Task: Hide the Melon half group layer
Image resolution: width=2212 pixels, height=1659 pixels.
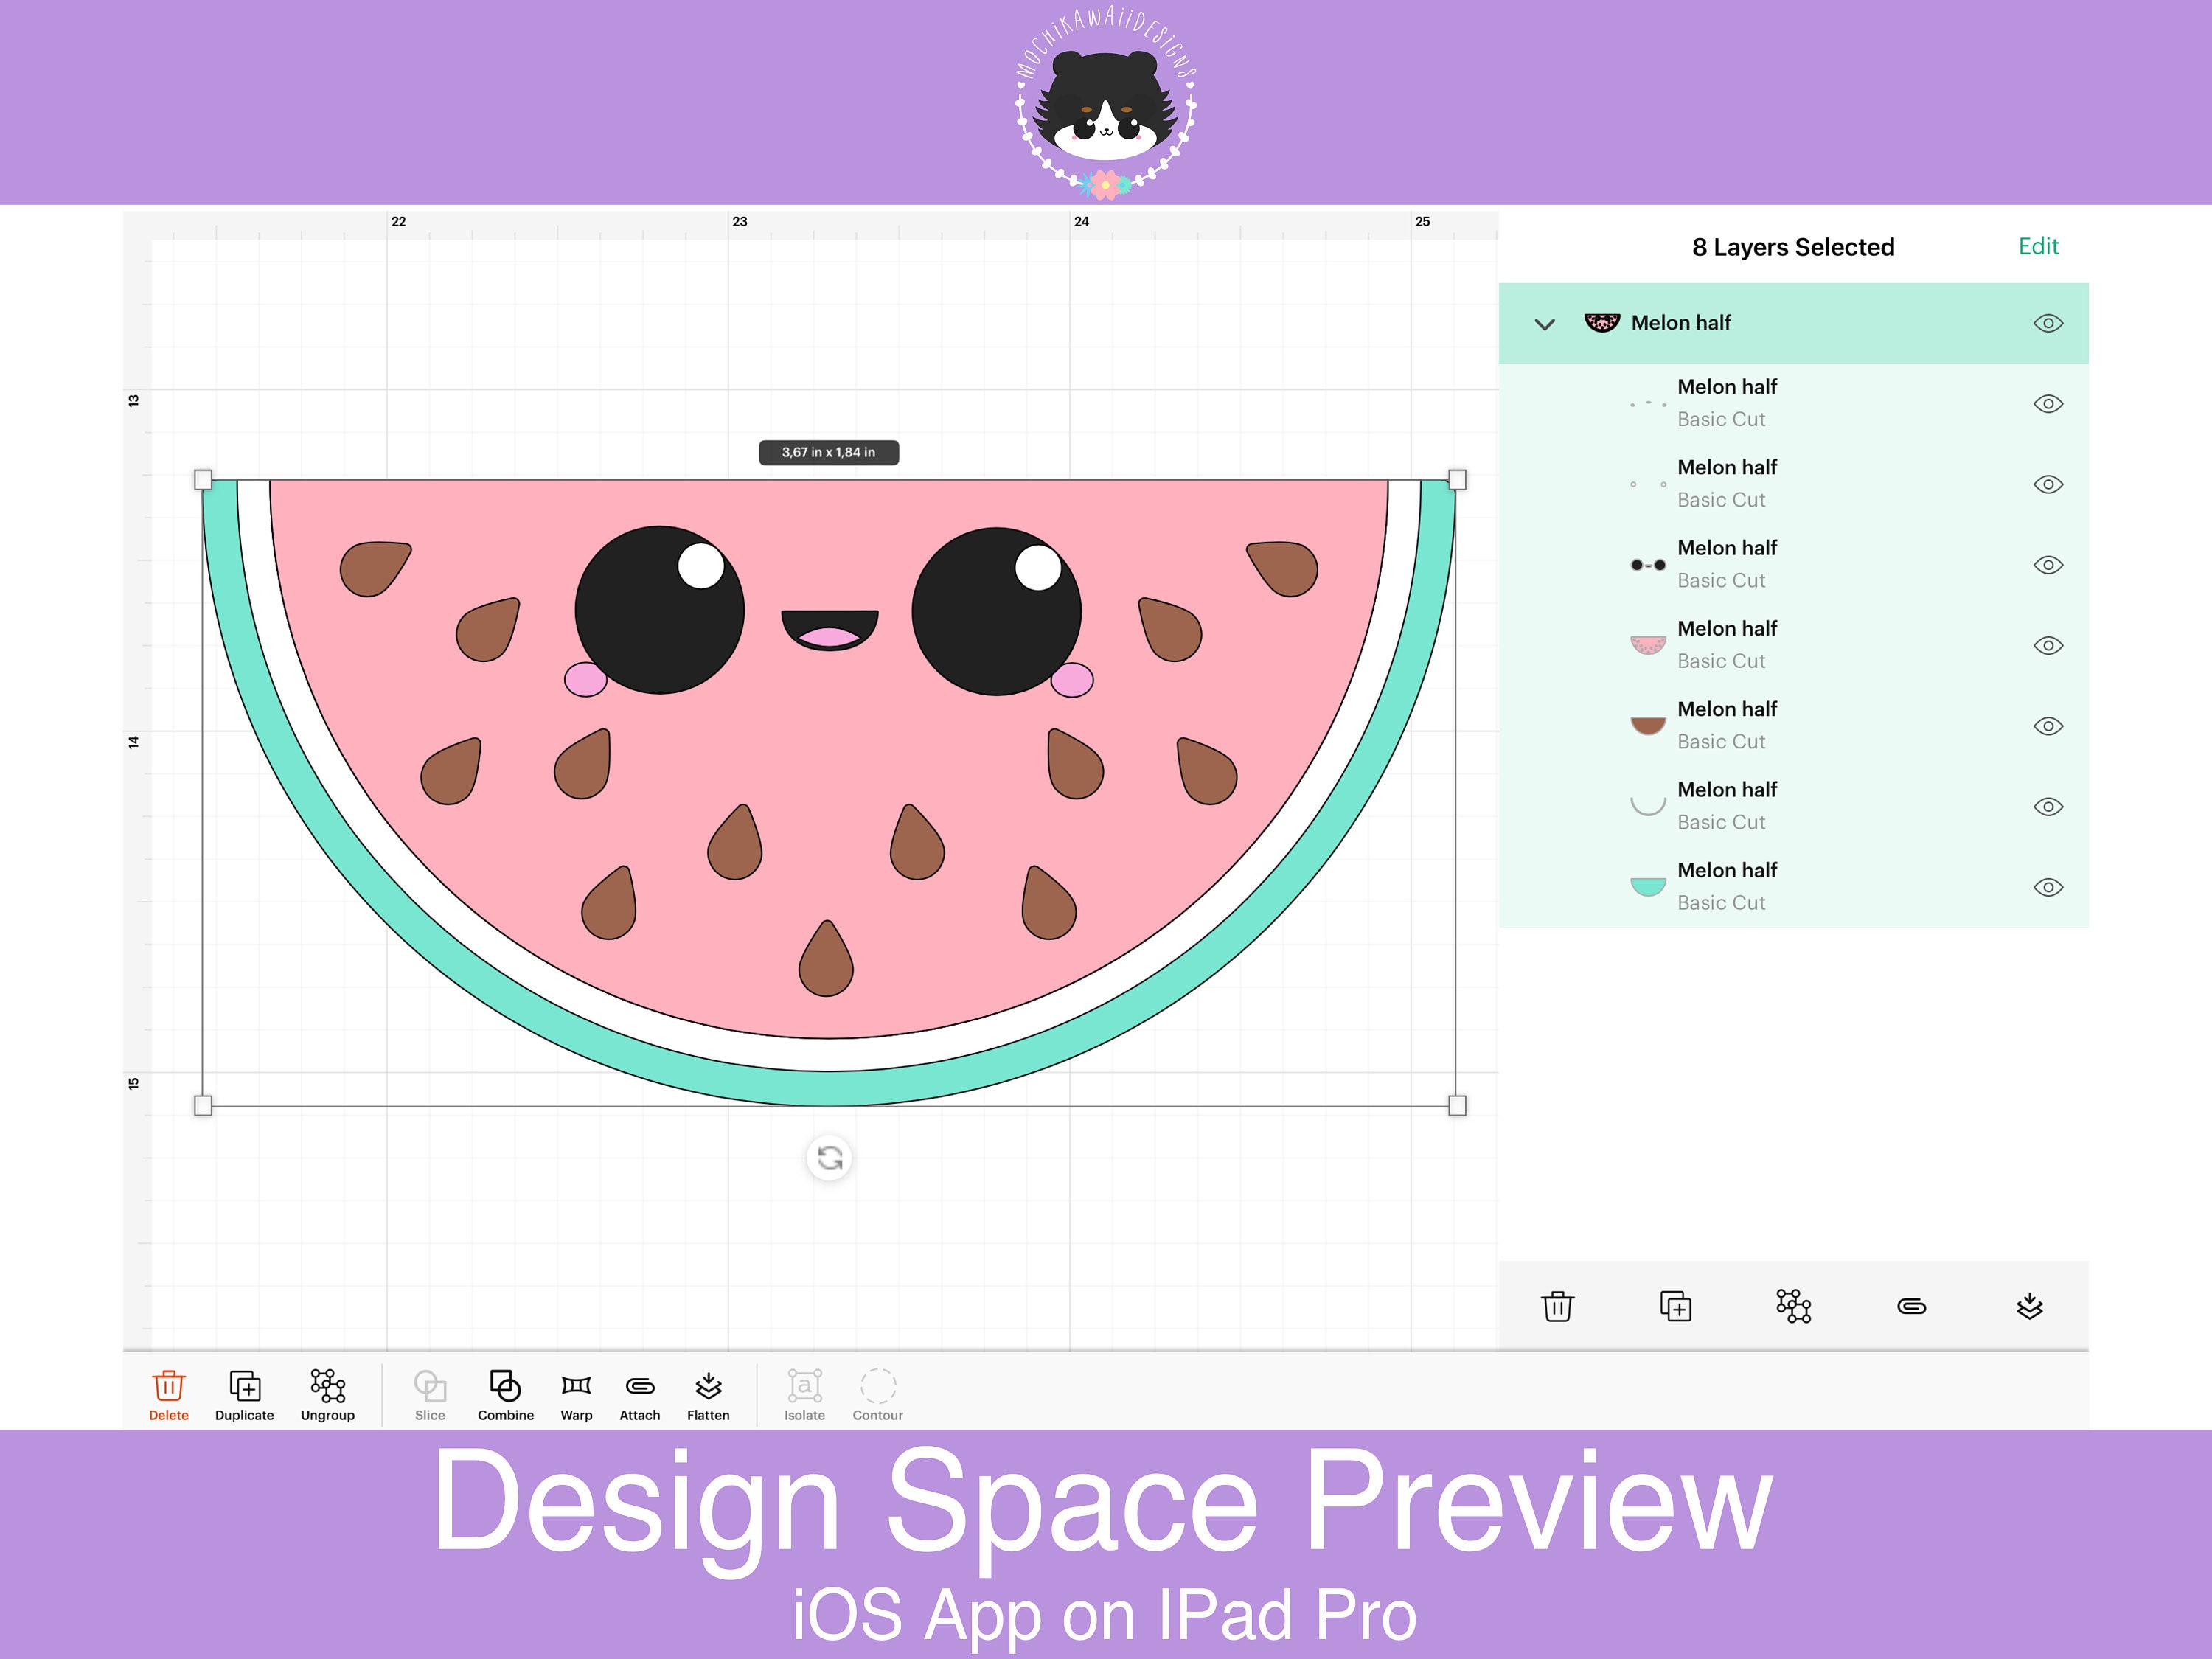Action: click(x=2047, y=322)
